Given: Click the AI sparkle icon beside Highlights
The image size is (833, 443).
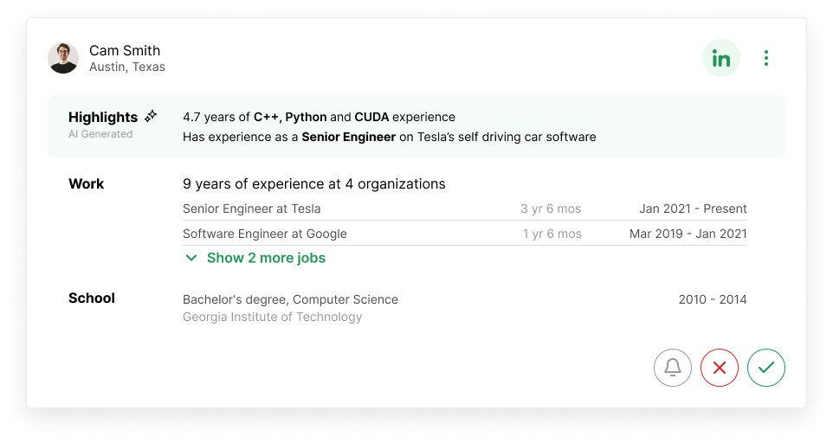Looking at the screenshot, I should tap(151, 116).
